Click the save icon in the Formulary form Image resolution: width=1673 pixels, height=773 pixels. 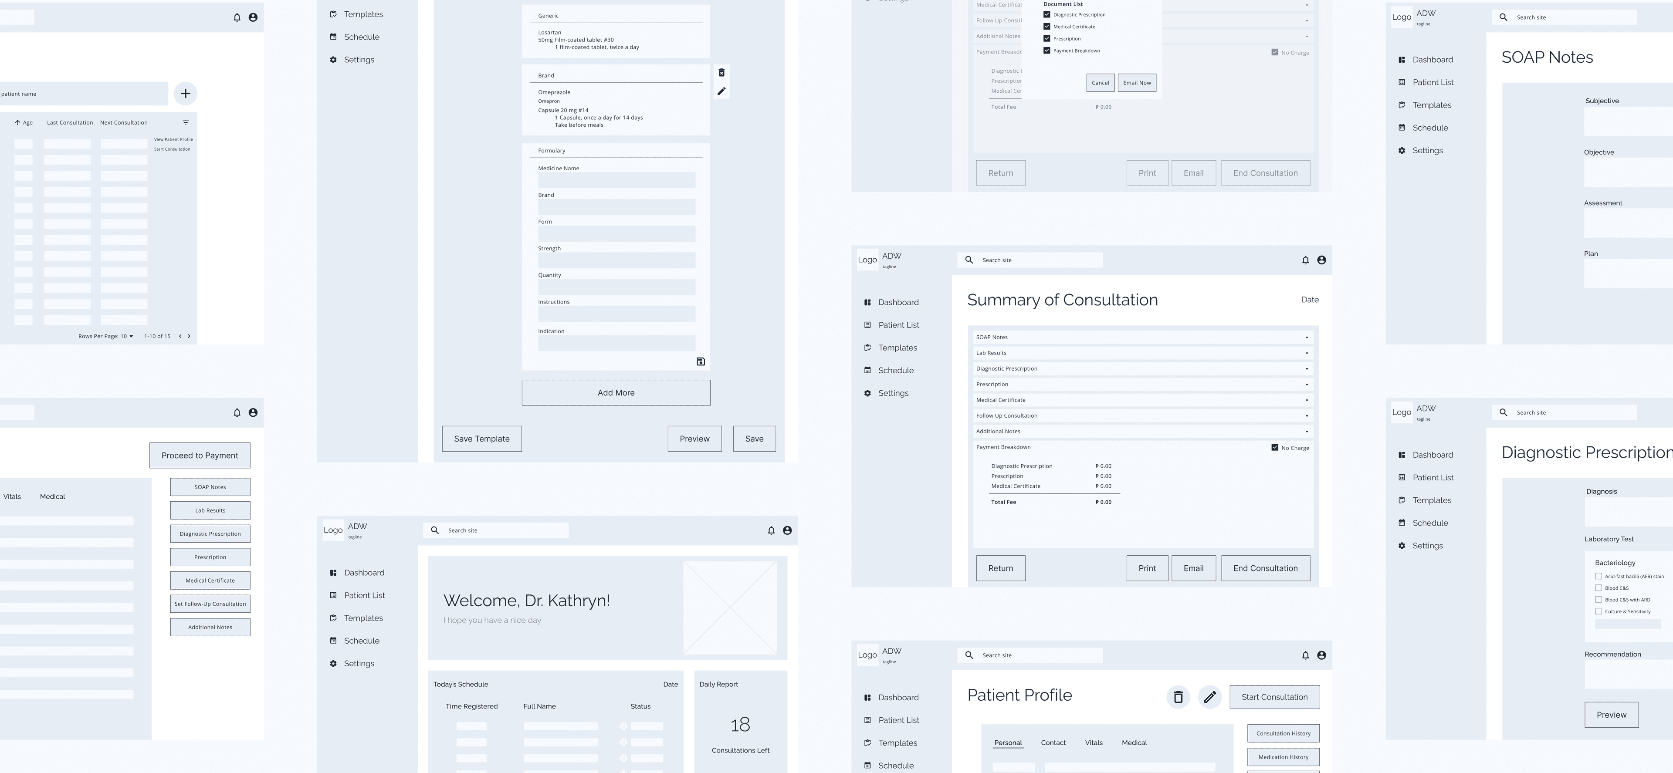(x=700, y=361)
